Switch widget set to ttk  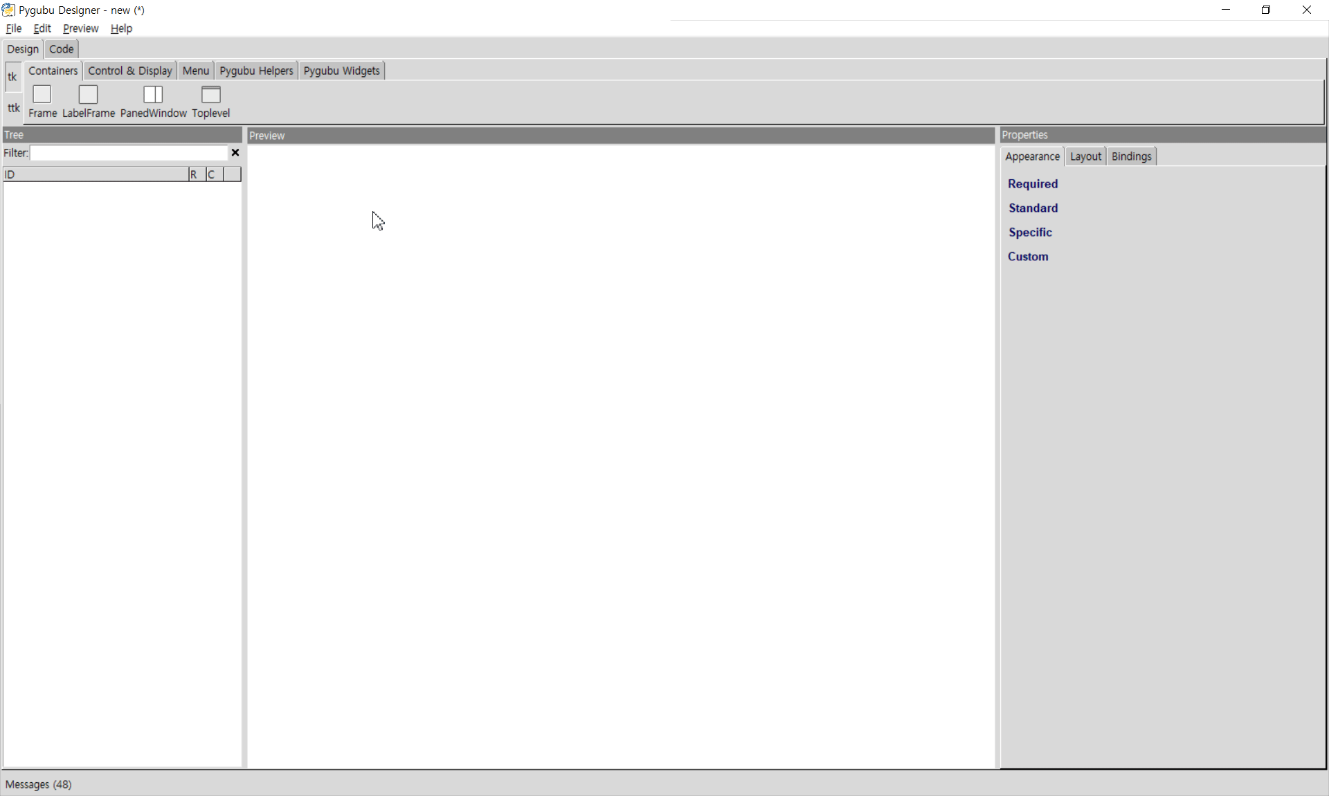pyautogui.click(x=13, y=108)
